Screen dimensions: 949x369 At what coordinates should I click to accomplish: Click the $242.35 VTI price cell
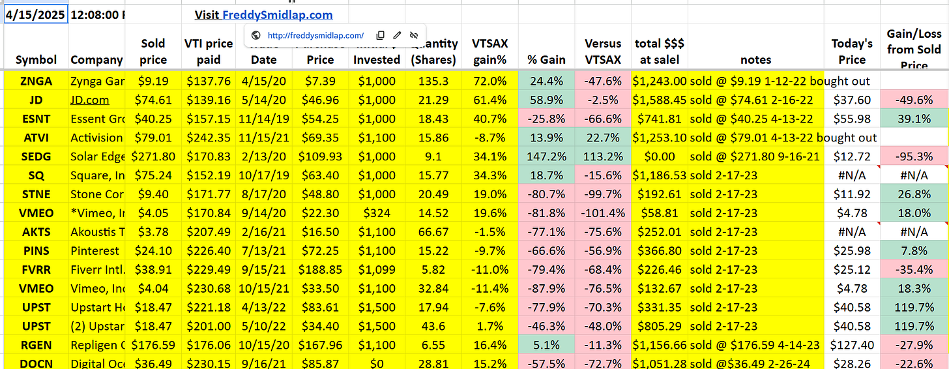209,138
